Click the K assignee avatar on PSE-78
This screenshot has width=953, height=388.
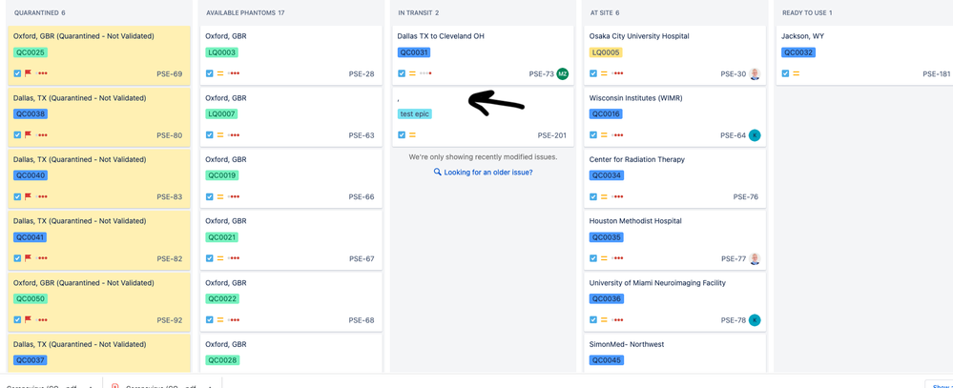click(x=755, y=320)
